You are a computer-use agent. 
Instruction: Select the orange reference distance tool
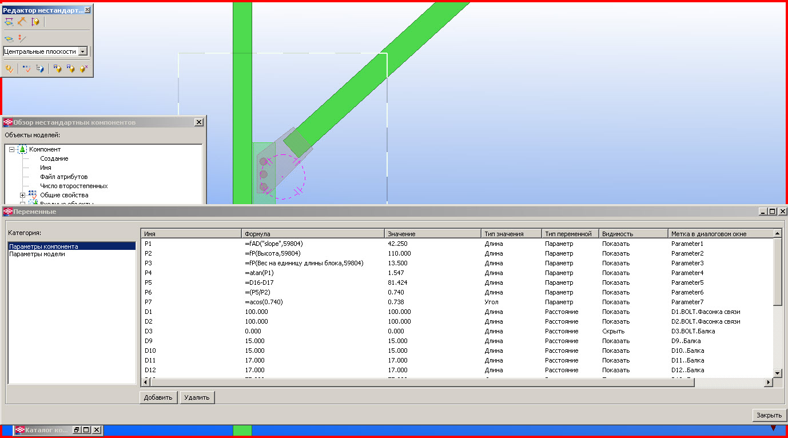(22, 22)
